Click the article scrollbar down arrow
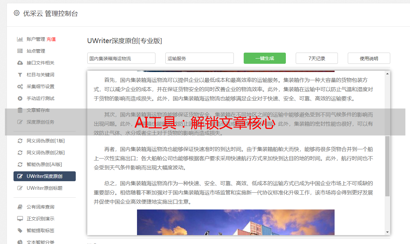Viewport: 410px width, 244px height. pyautogui.click(x=387, y=232)
